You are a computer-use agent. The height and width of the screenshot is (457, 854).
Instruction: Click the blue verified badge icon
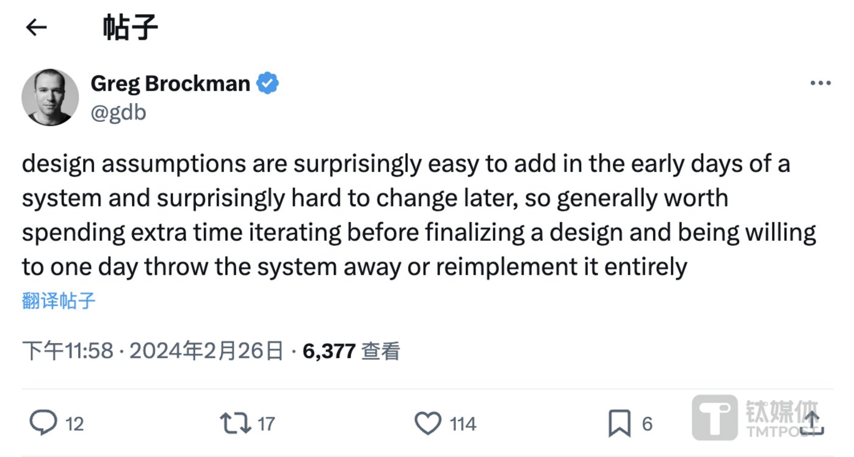267,83
